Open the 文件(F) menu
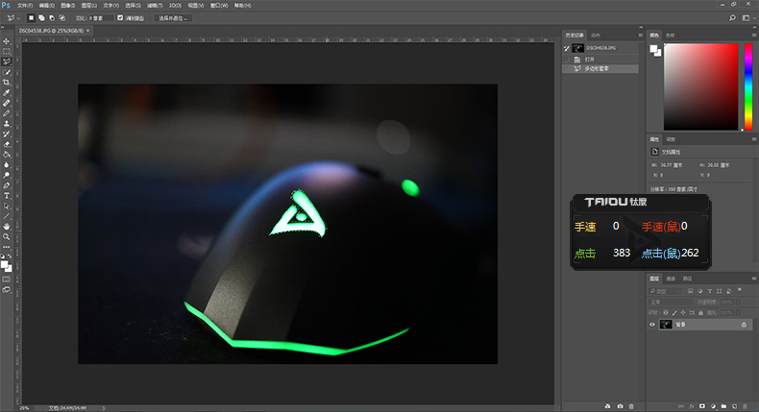The width and height of the screenshot is (759, 412). click(25, 6)
